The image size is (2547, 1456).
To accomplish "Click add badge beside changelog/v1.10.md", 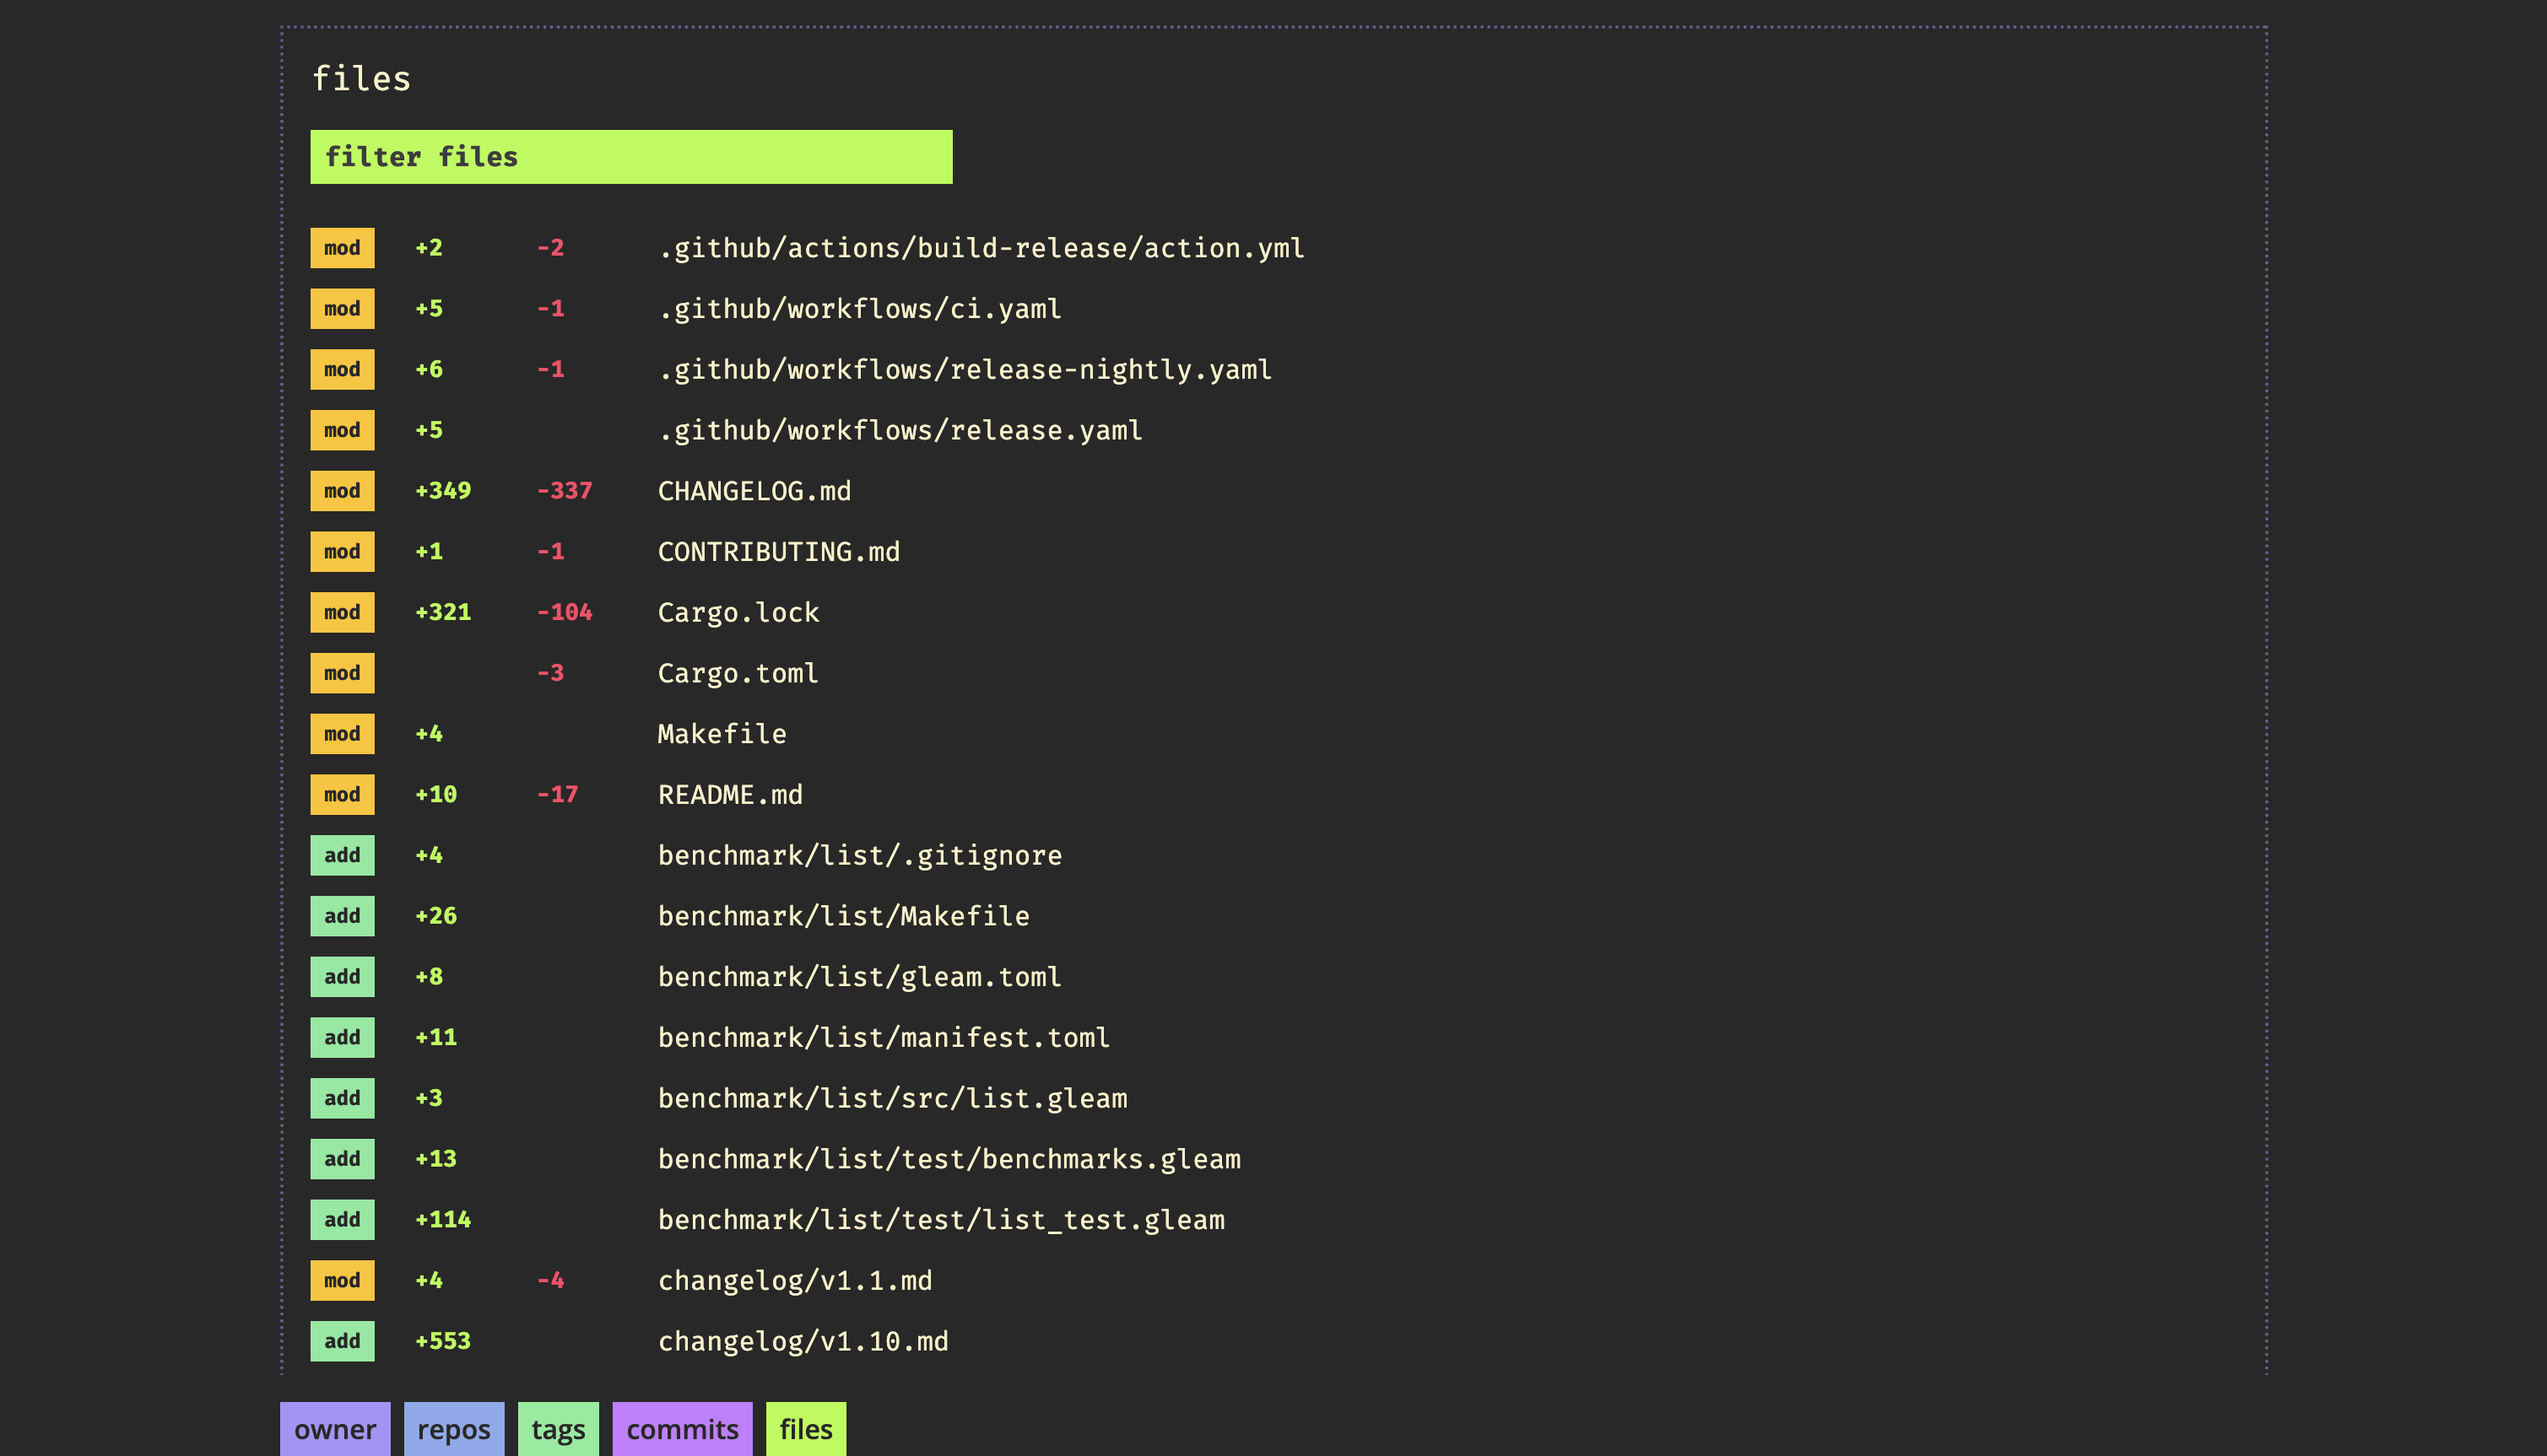I will point(342,1341).
